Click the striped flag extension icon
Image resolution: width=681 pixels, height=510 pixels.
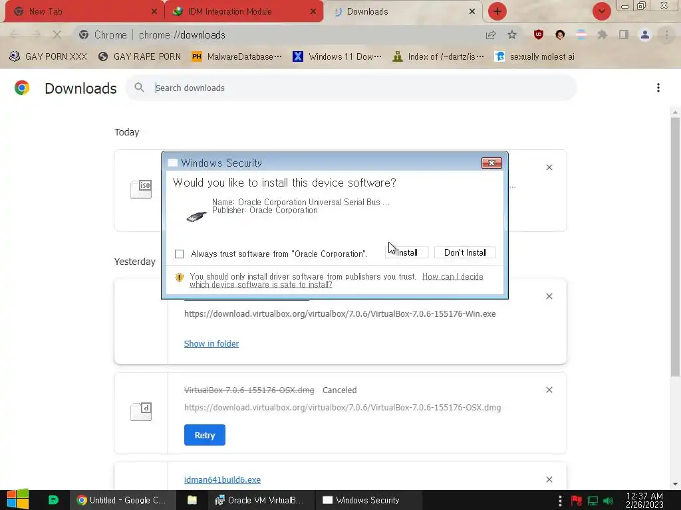[x=581, y=35]
